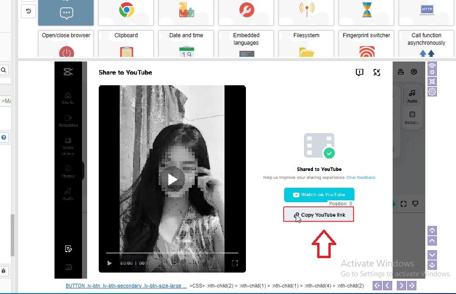Open the Clipboard action module
Viewport: 456px width, 294px height.
(126, 44)
